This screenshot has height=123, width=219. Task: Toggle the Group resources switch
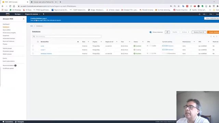point(151,32)
